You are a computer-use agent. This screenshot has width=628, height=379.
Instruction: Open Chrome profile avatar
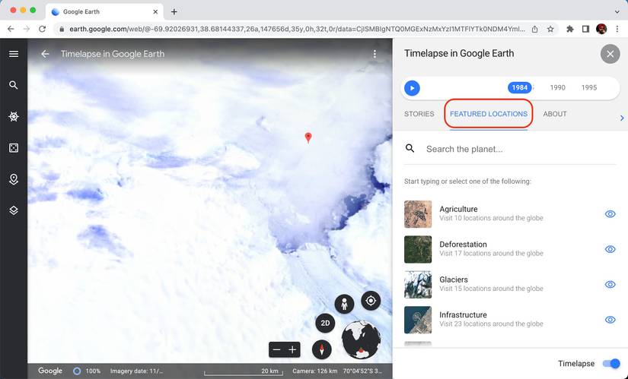click(601, 29)
